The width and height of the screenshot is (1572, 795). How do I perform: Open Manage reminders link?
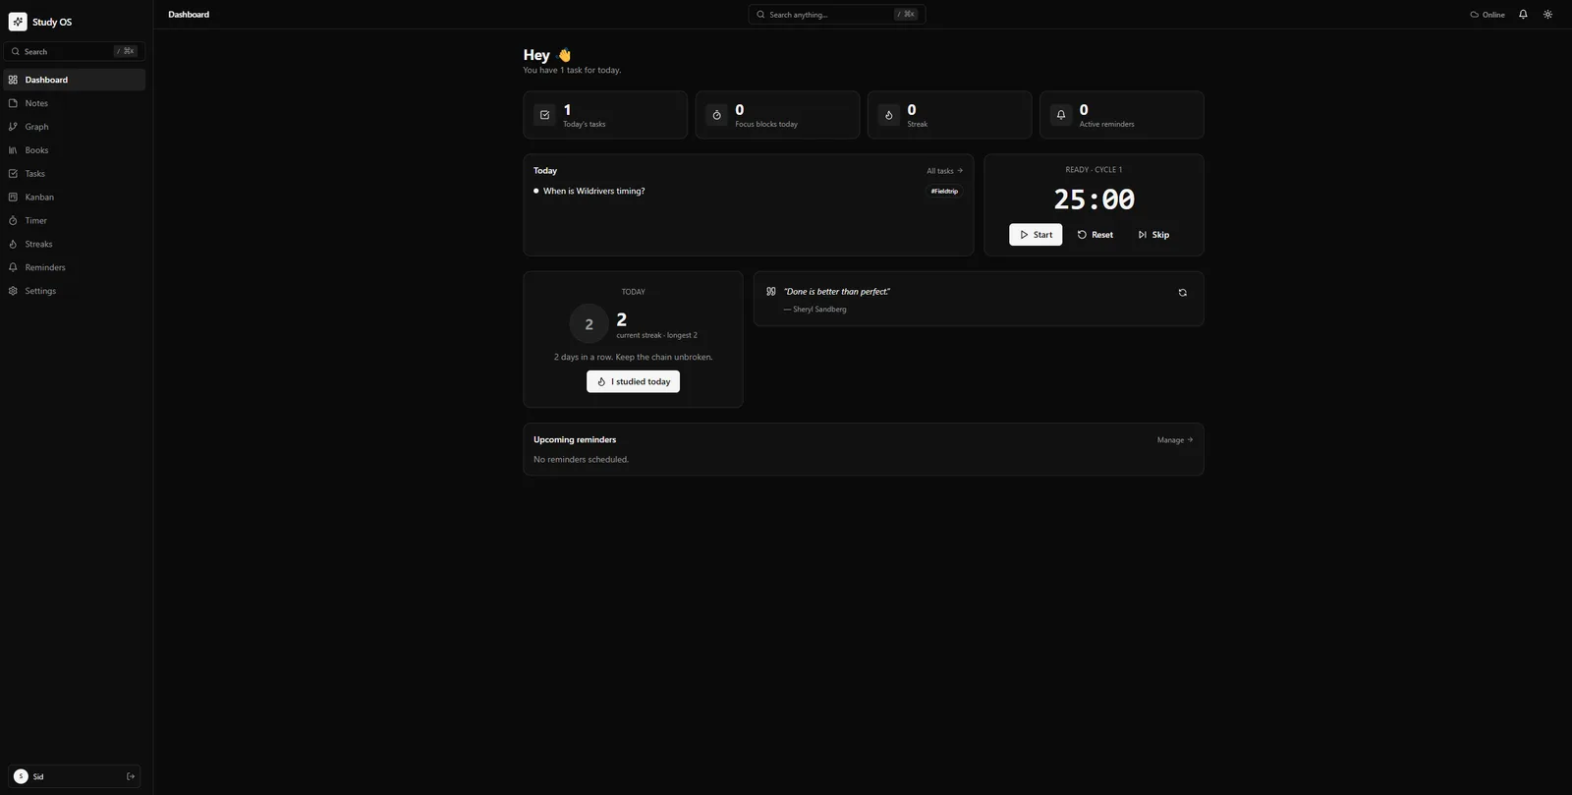click(x=1175, y=440)
